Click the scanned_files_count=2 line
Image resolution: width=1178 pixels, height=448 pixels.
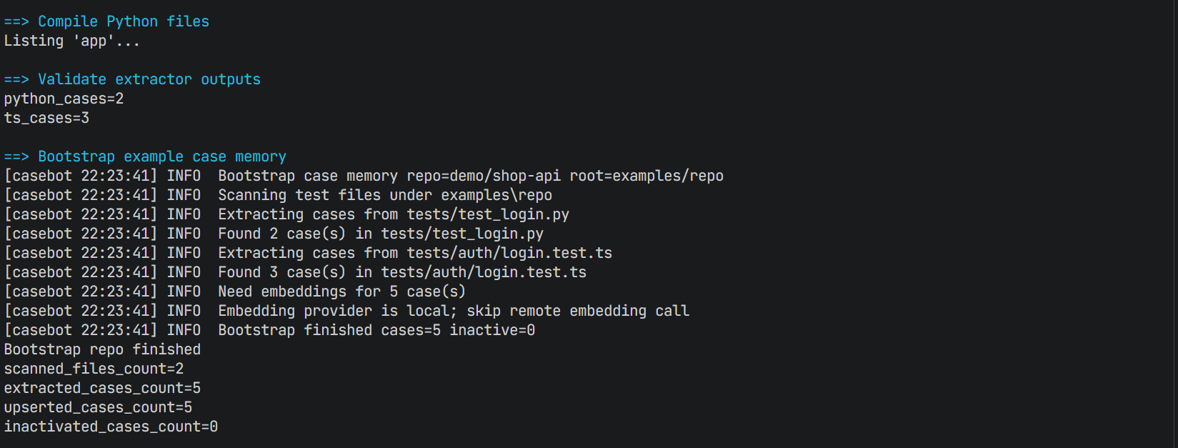point(94,369)
